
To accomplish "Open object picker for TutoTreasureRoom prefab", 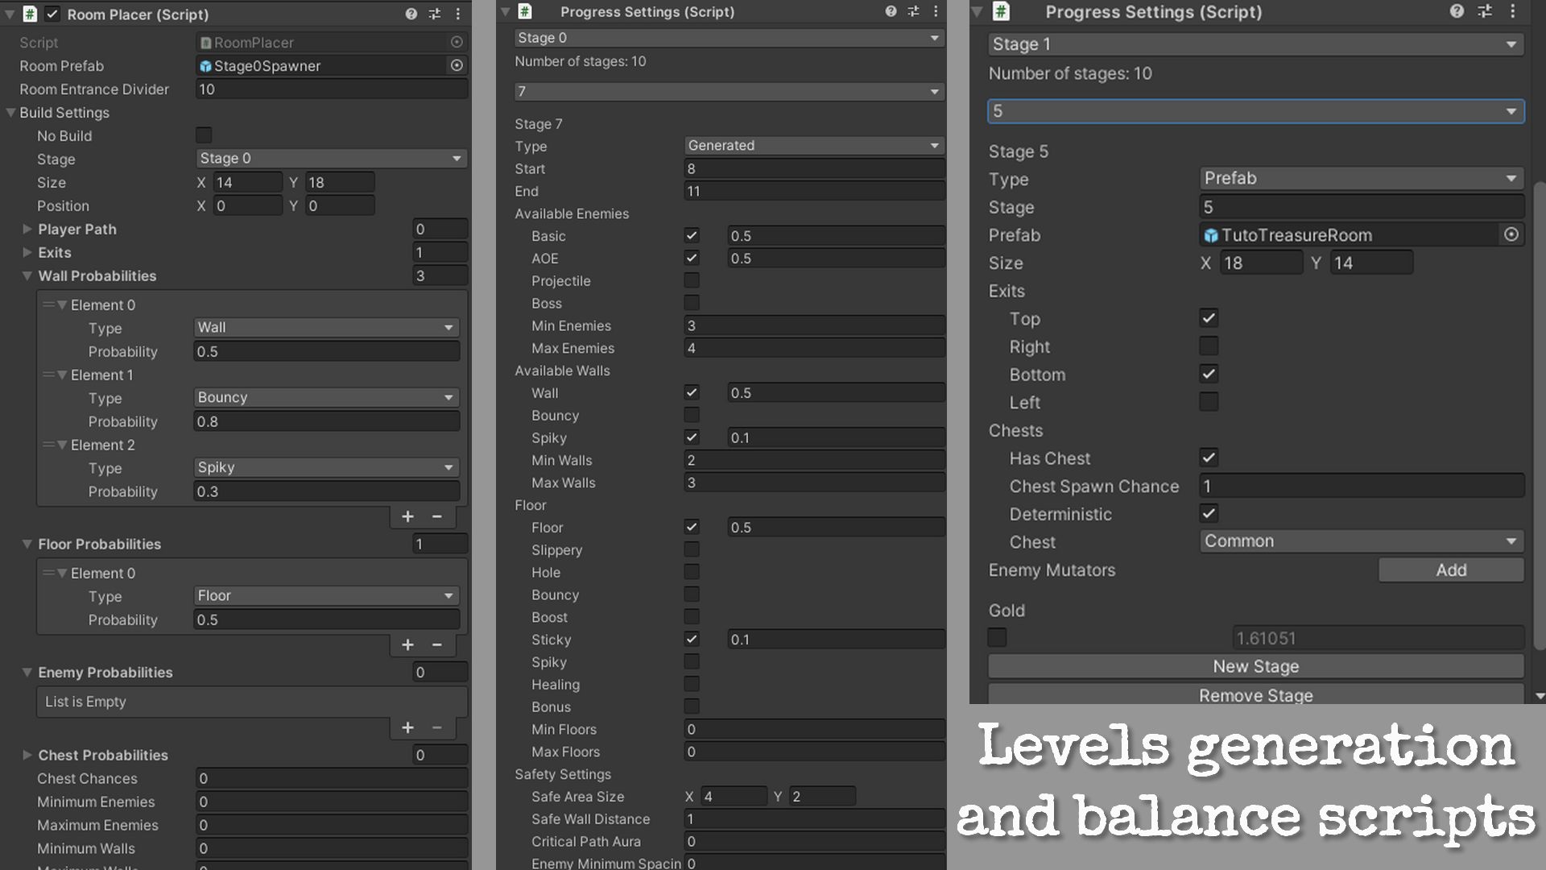I will coord(1511,234).
